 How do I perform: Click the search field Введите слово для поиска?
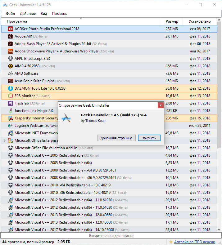[111, 236]
